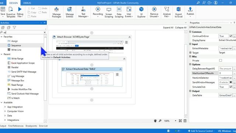The width and height of the screenshot is (236, 133).
Task: Switch to the DEBUG ribbon tab
Action: pyautogui.click(x=27, y=3)
